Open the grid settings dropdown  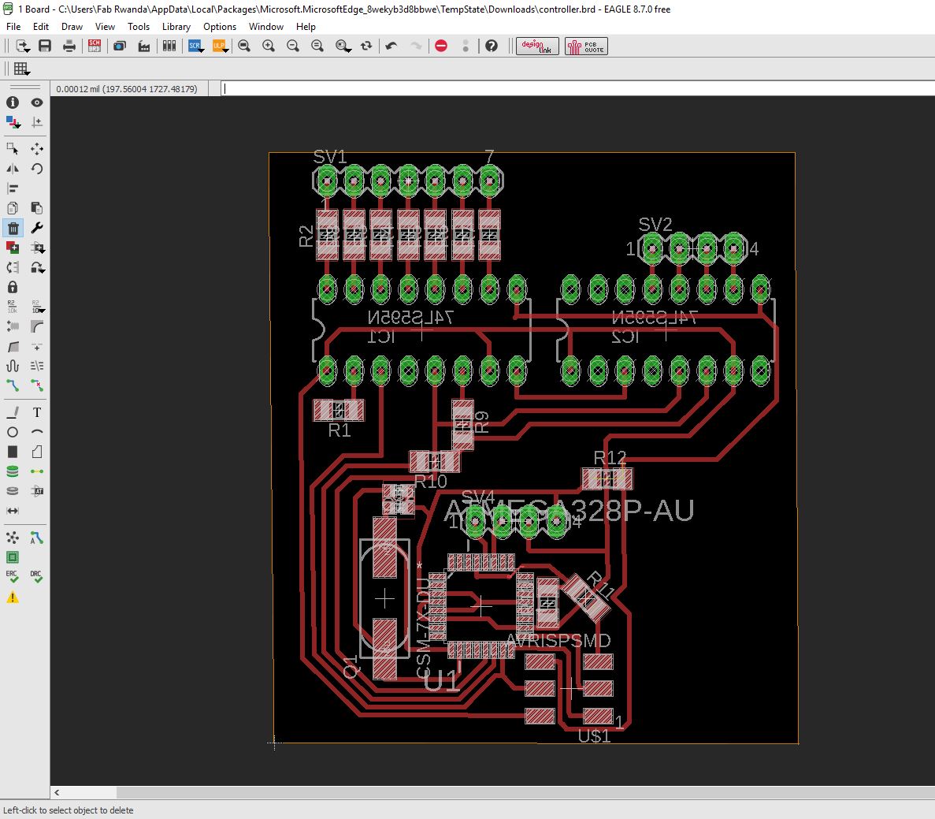click(x=20, y=69)
